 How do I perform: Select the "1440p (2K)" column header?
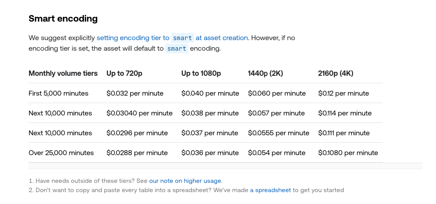tap(265, 73)
